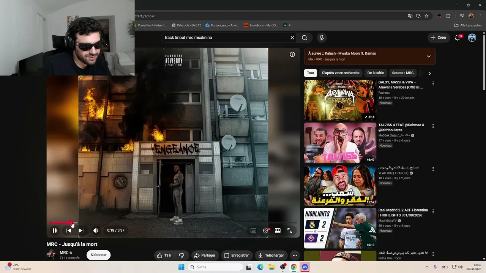Select the De la série chip
Viewport: 486px width, 273px height.
pyautogui.click(x=376, y=73)
